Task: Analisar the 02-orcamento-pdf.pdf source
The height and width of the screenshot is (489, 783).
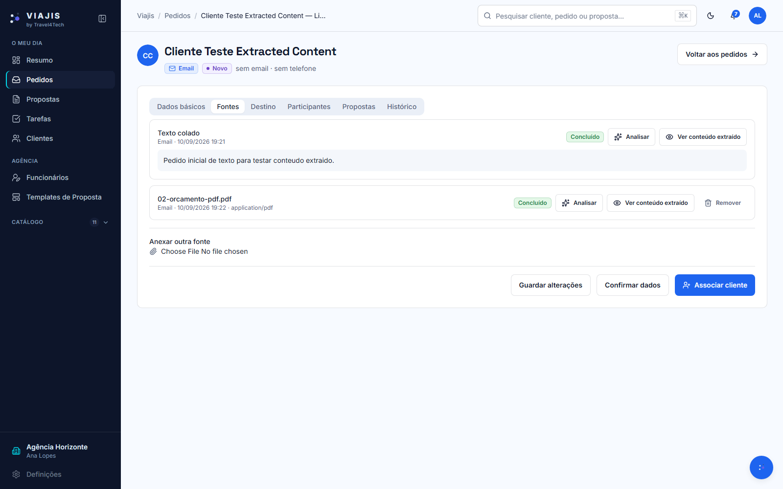Action: tap(579, 203)
